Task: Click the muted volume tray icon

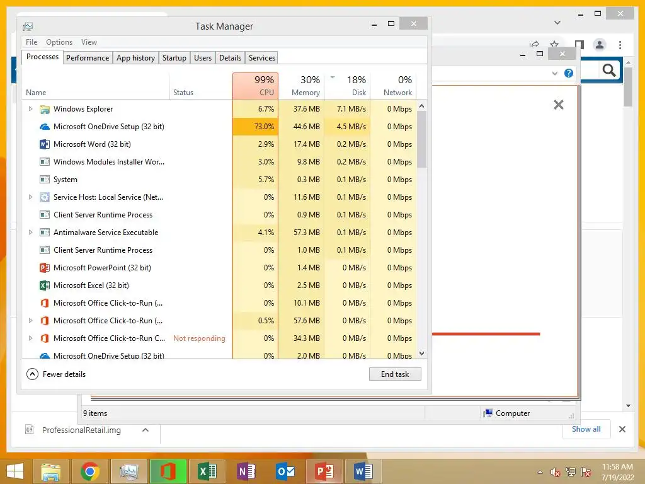Action: (556, 472)
